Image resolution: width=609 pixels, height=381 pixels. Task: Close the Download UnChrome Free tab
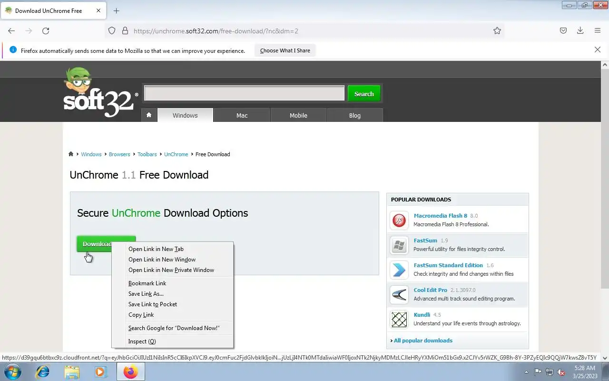[x=98, y=10]
